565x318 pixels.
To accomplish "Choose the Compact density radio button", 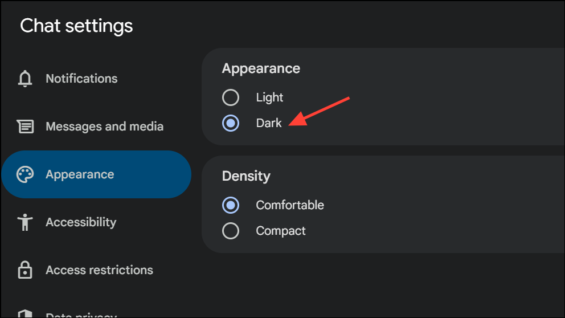I will click(x=231, y=231).
